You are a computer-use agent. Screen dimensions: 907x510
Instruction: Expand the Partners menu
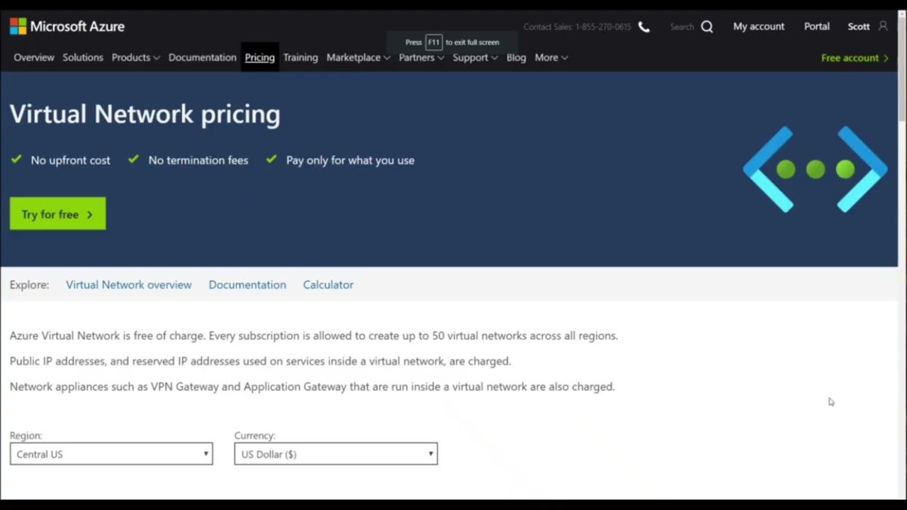pos(421,57)
